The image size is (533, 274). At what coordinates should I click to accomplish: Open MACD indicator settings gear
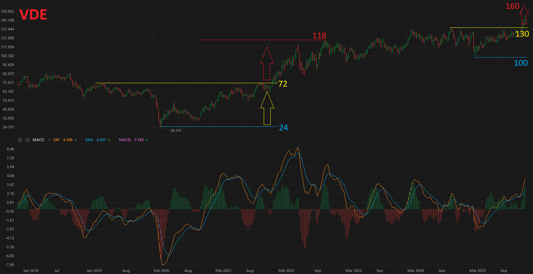20,140
